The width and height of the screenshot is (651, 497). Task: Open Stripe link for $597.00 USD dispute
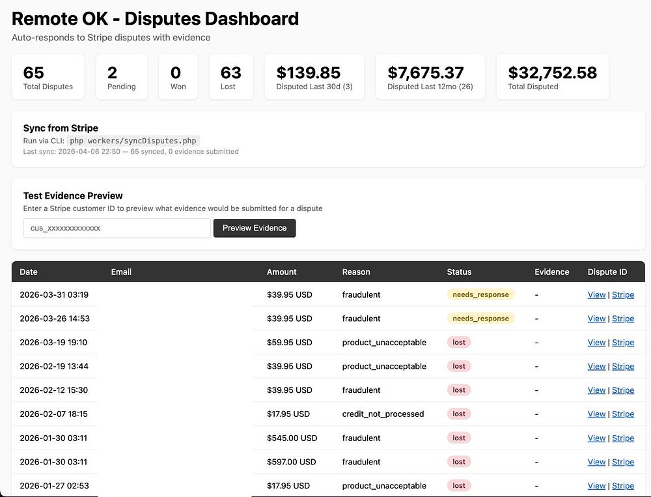click(x=623, y=462)
